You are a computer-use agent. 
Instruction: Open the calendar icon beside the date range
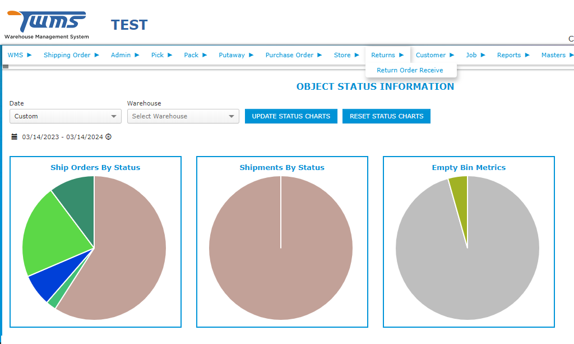pos(13,136)
